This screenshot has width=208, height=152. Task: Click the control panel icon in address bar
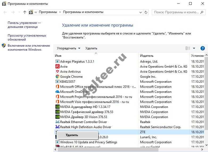(31, 12)
